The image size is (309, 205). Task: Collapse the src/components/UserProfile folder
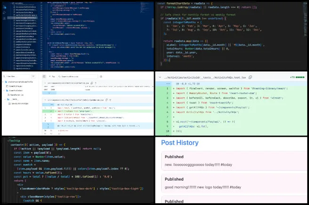pyautogui.click(x=3, y=82)
